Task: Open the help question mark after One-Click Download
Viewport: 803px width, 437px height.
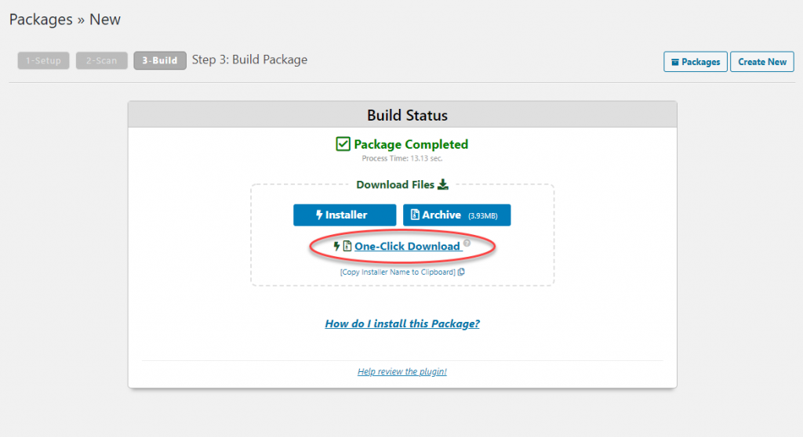Action: click(467, 243)
